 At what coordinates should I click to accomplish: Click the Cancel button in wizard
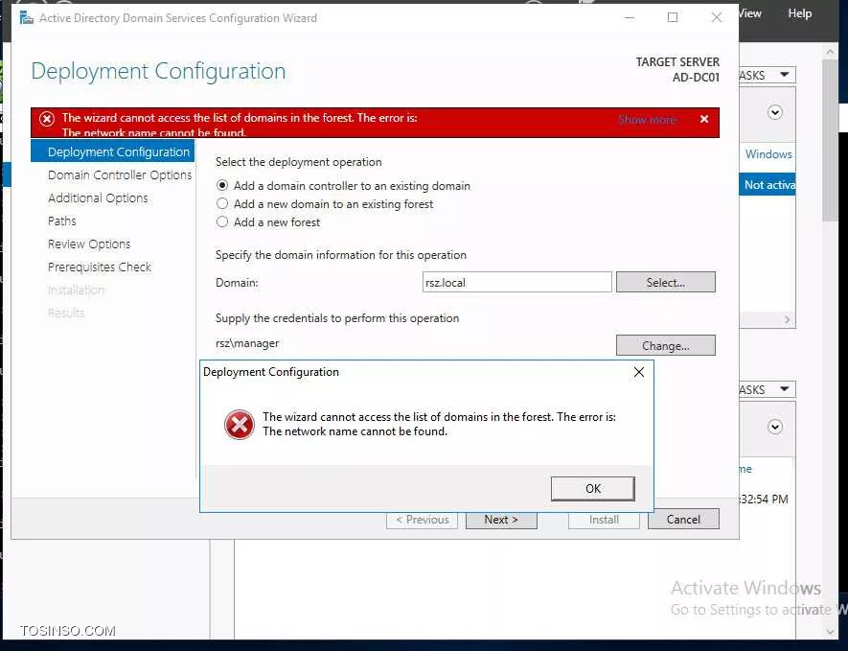(683, 520)
